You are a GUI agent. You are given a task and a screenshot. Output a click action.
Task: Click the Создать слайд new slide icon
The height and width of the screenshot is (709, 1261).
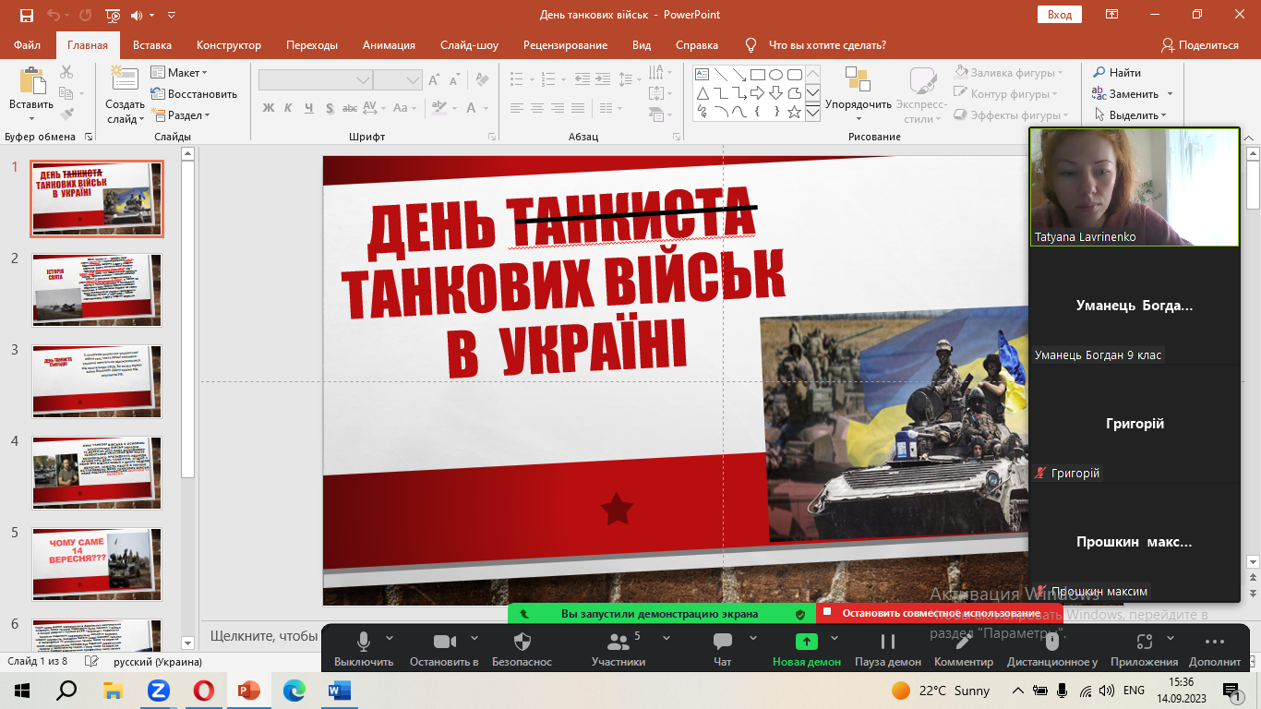point(125,78)
